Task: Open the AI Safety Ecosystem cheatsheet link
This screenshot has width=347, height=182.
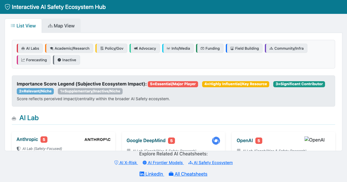Action: pyautogui.click(x=211, y=163)
